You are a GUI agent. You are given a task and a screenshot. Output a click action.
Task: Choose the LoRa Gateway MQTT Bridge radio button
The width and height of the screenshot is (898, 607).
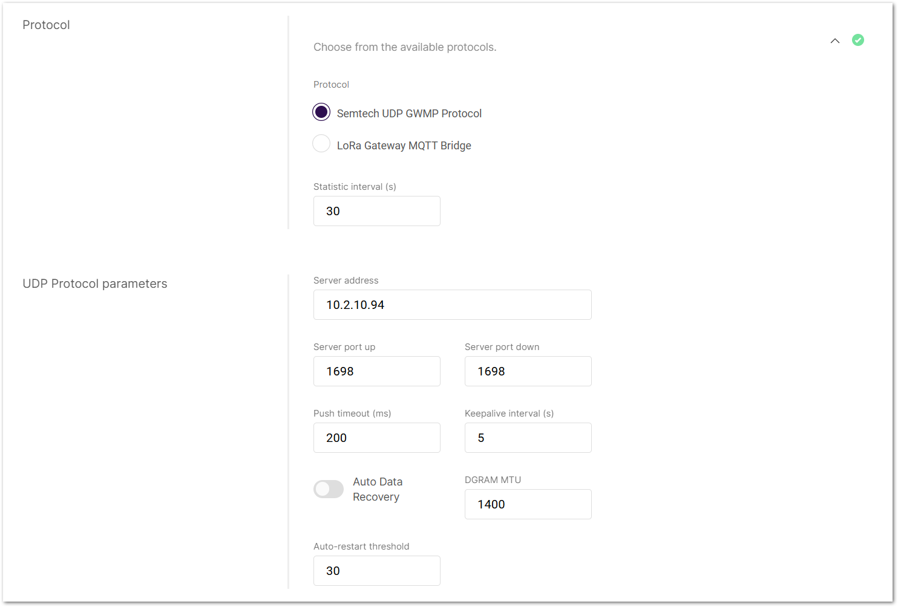point(321,144)
